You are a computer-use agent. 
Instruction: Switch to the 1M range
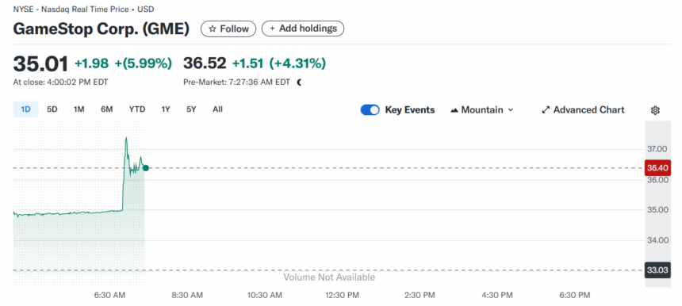(x=79, y=109)
